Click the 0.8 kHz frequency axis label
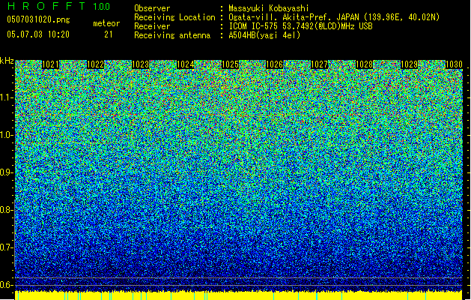Viewport: 471px width, 300px height. [x=6, y=210]
